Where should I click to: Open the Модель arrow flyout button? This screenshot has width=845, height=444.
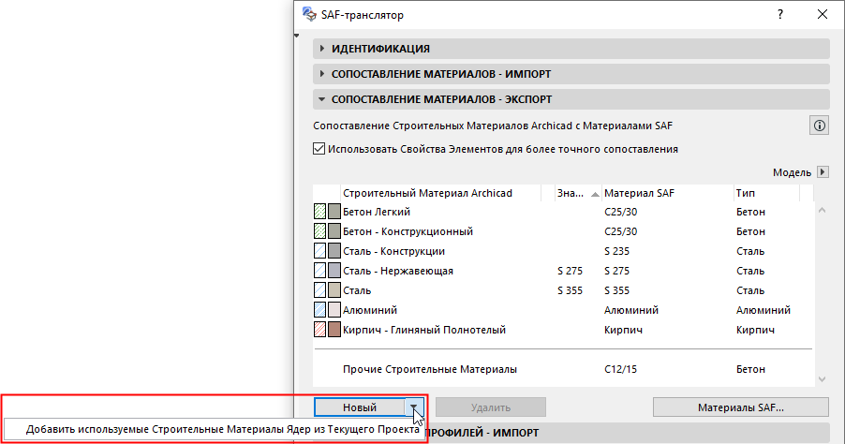823,172
